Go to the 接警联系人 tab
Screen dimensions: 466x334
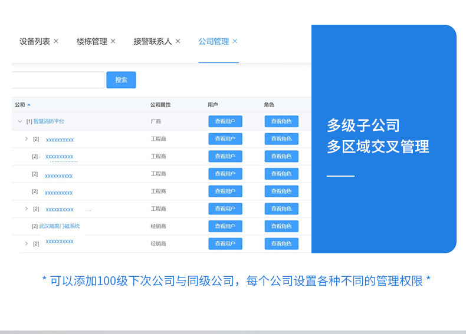point(152,41)
